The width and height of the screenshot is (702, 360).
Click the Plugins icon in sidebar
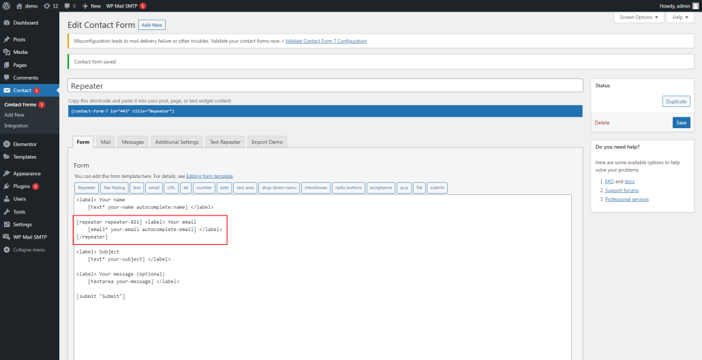point(6,186)
